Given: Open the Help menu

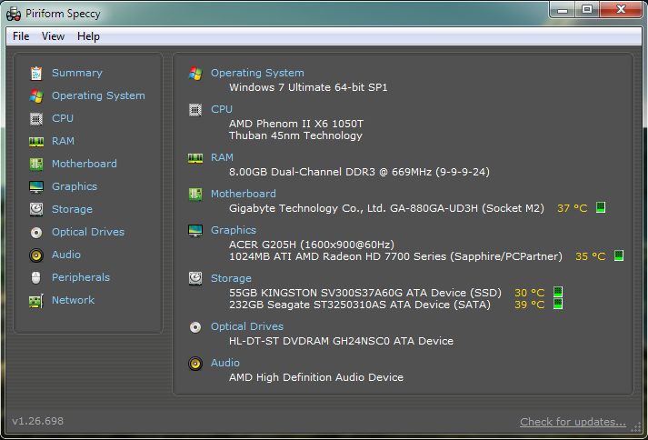Looking at the screenshot, I should 88,36.
